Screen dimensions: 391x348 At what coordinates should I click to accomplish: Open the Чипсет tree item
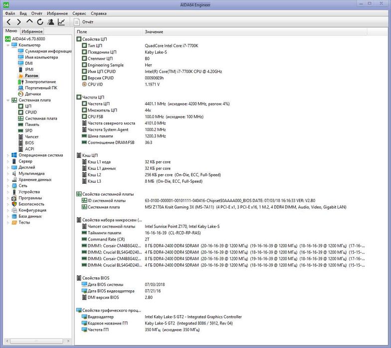[28, 136]
